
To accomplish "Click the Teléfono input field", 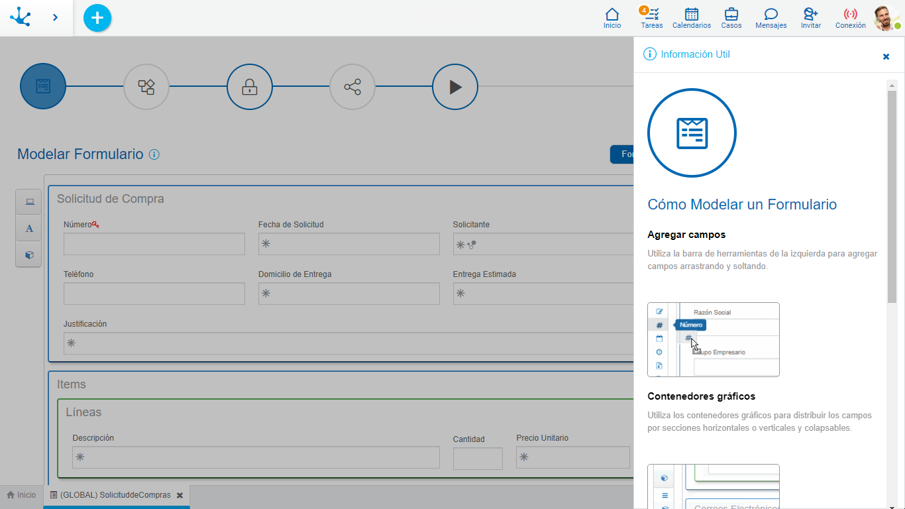I will (154, 294).
